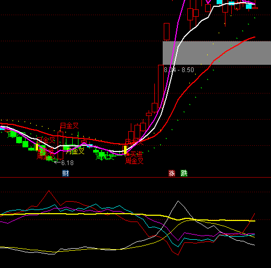Click the topmost red 日金叉 signal label
Image resolution: width=271 pixels, height=268 pixels.
(69, 125)
